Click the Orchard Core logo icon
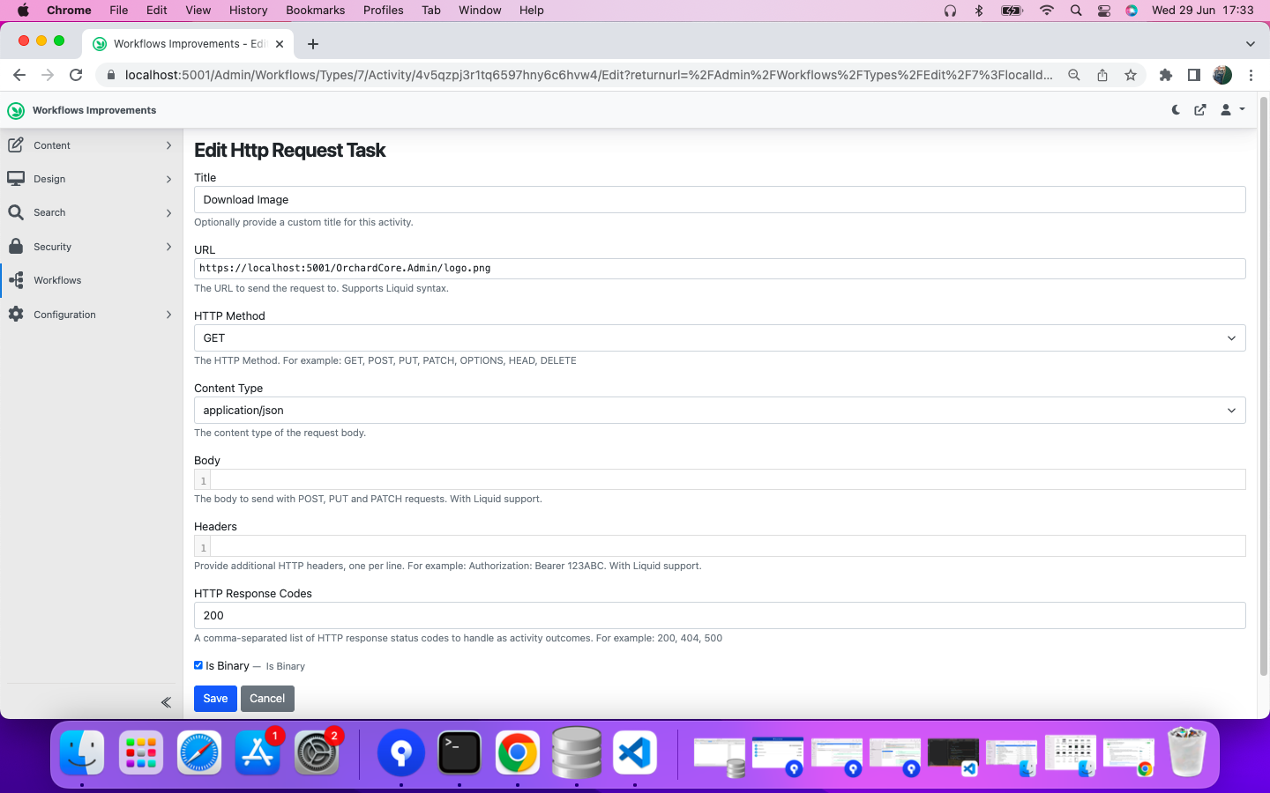 click(x=16, y=110)
